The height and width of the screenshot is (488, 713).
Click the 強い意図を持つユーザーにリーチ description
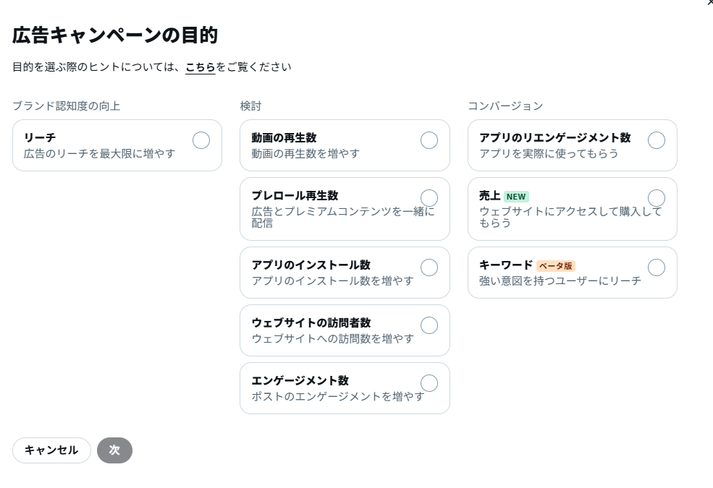560,281
